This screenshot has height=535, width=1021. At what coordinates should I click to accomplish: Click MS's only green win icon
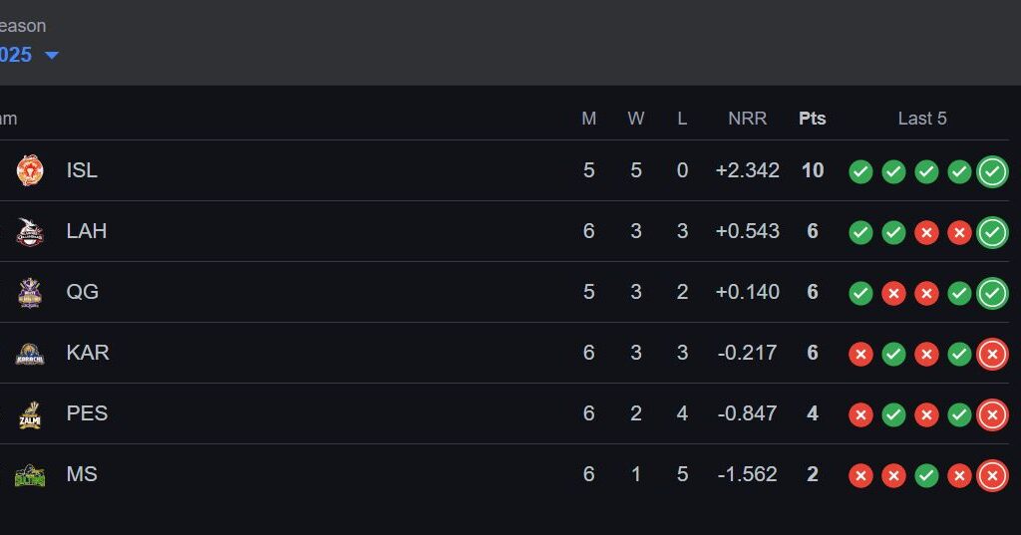[926, 476]
